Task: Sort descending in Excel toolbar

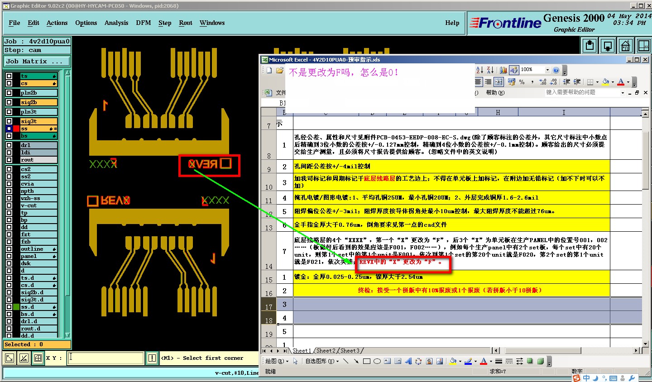Action: 490,70
